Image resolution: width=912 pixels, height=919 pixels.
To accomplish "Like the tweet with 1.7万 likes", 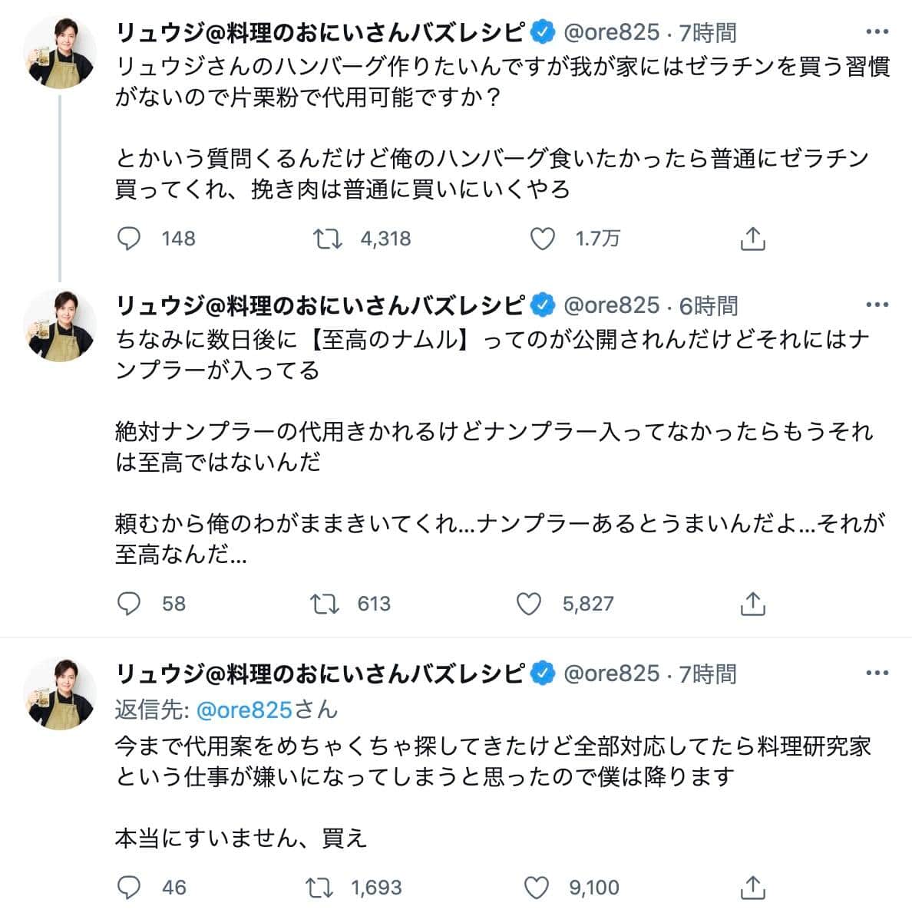I will 543,239.
